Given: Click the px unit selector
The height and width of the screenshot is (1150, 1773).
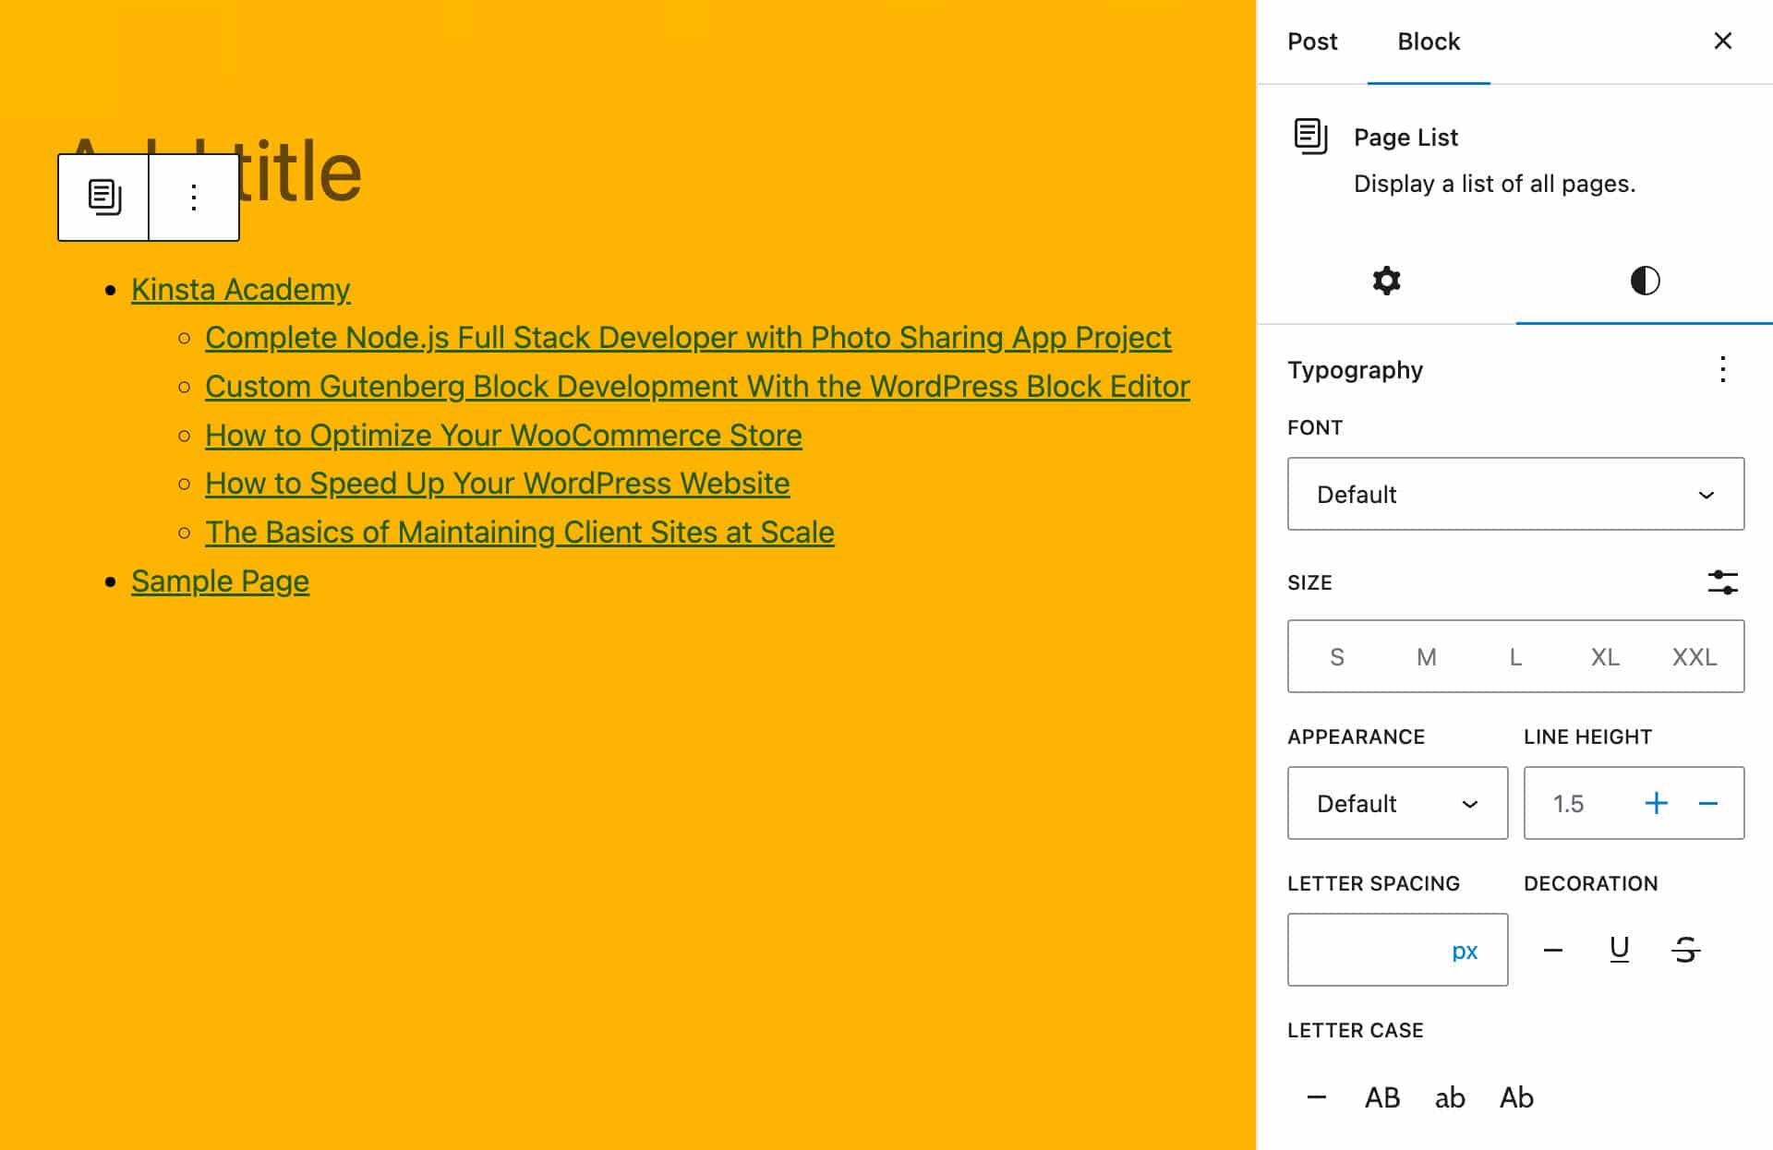Looking at the screenshot, I should (1464, 951).
